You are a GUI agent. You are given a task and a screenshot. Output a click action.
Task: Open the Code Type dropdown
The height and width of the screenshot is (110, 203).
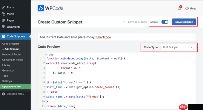pyautogui.click(x=178, y=47)
